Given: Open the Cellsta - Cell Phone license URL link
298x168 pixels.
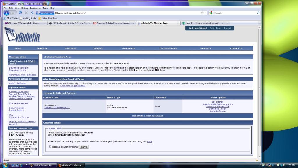Looking at the screenshot, I should [57, 108].
